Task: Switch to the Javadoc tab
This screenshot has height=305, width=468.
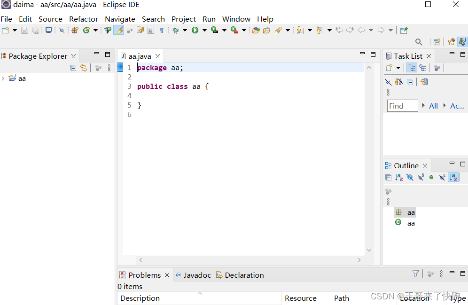Action: click(197, 275)
